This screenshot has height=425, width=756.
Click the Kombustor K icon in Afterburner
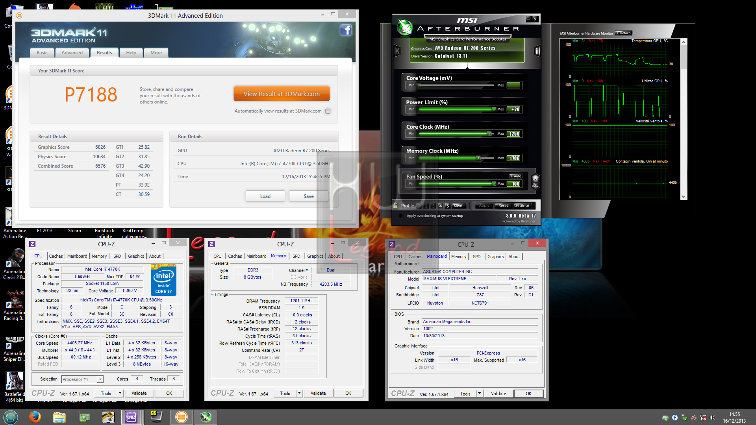click(397, 51)
